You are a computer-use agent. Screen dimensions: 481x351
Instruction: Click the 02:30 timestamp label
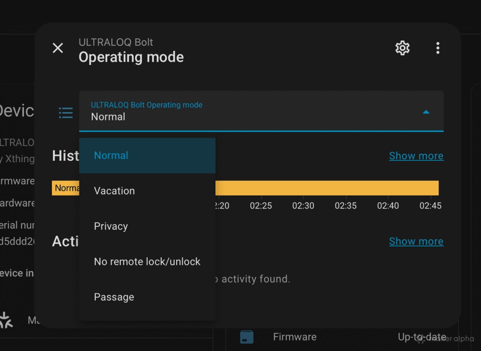pos(303,206)
